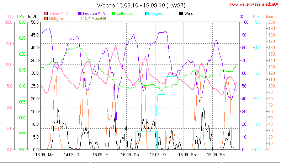The image size is (281, 163).
Task: Click the 15.09. Mi date label
Action: point(101,155)
